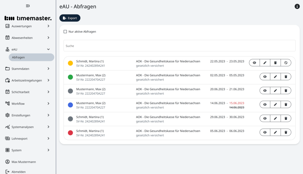Click the cancel icon for Schmidt 22.05.2023 entry

click(286, 63)
